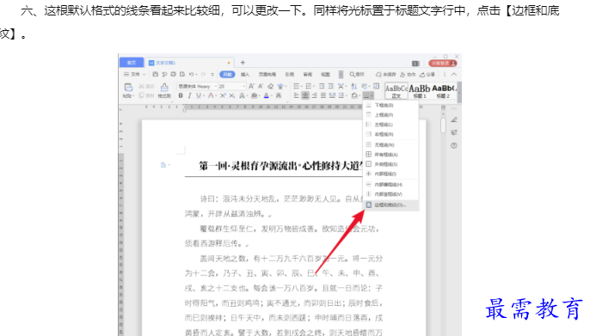Image resolution: width=590 pixels, height=336 pixels.
Task: Click the clear formatting eraser icon
Action: tap(271, 87)
